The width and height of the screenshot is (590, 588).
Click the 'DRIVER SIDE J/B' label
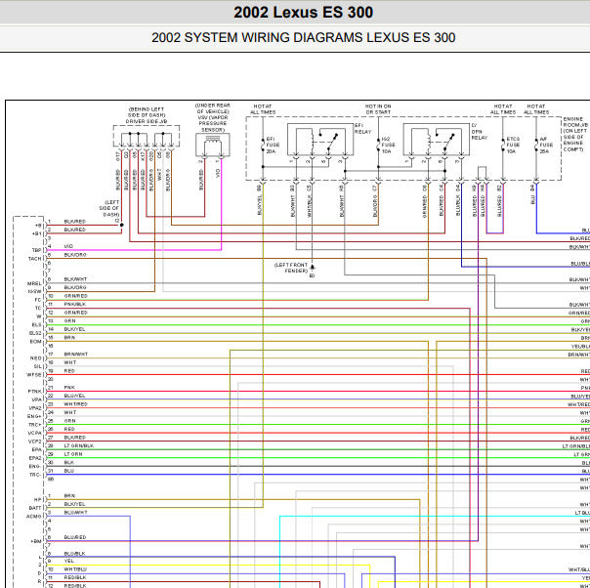(x=147, y=121)
